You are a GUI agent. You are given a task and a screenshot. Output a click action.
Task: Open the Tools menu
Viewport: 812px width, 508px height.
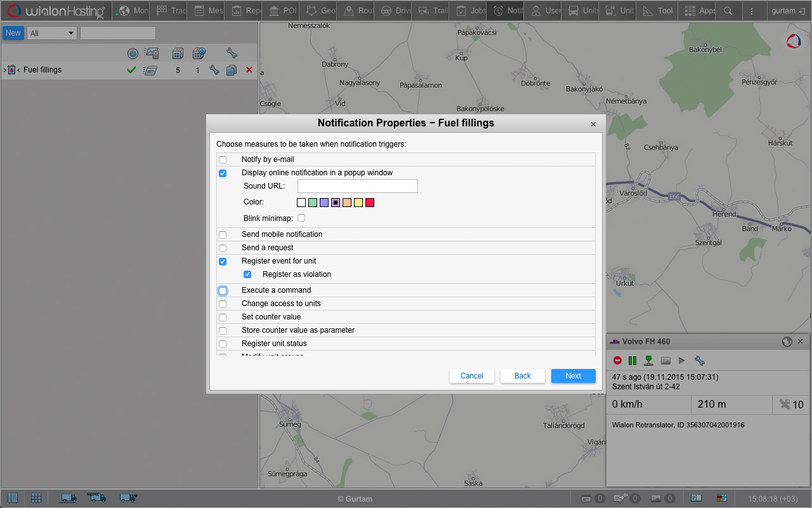click(656, 11)
